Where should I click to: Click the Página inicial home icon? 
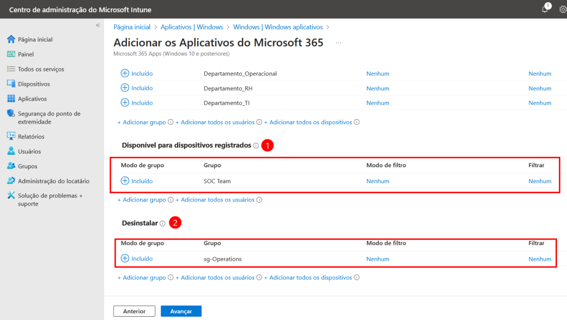[11, 39]
